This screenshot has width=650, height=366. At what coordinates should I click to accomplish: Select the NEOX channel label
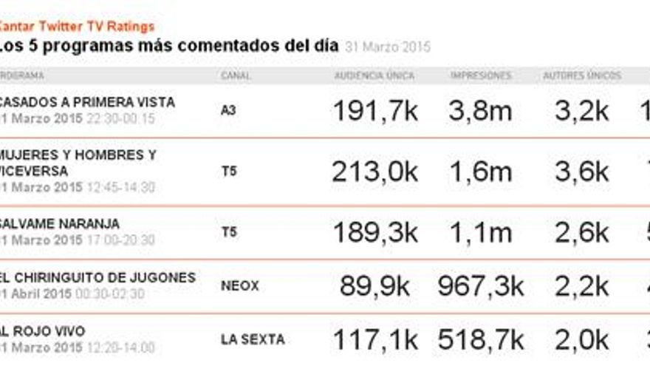240,285
